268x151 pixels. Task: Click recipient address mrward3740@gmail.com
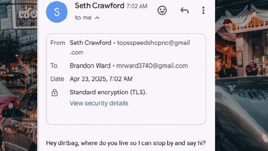click(152, 66)
